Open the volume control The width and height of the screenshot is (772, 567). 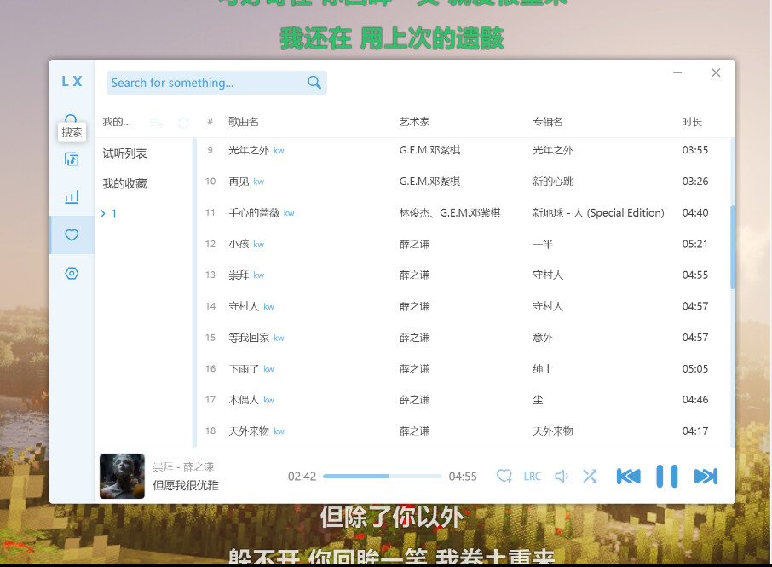pos(562,476)
